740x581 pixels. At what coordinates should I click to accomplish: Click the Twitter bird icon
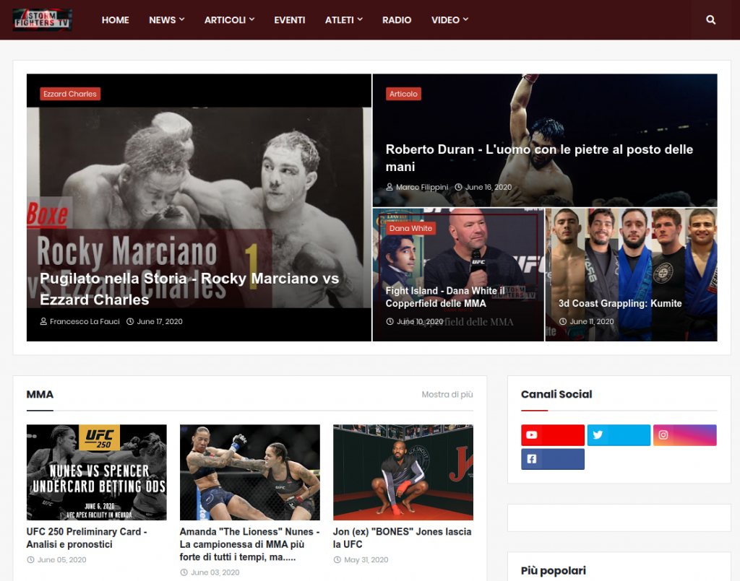pos(597,434)
